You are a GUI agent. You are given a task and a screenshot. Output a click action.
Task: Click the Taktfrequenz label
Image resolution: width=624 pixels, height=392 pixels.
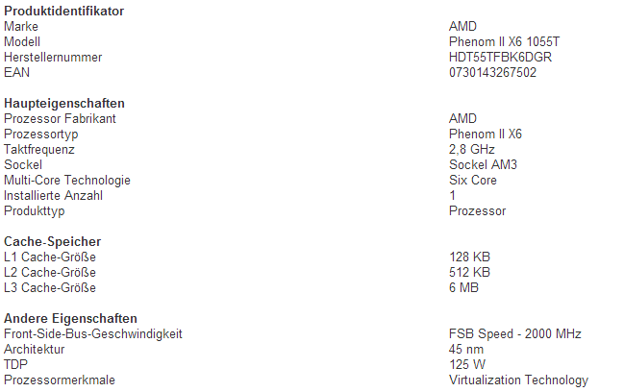click(x=39, y=150)
